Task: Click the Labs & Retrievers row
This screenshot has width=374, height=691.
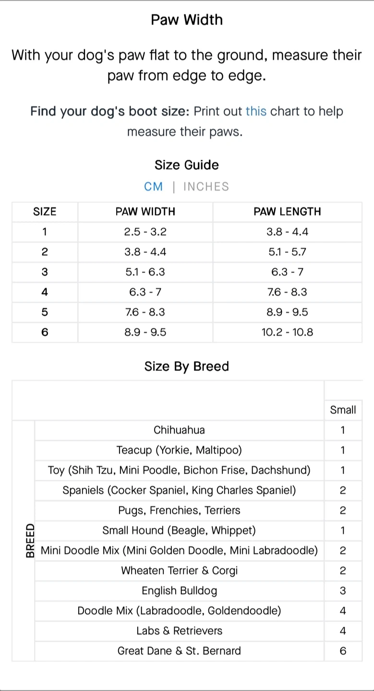Action: (179, 631)
